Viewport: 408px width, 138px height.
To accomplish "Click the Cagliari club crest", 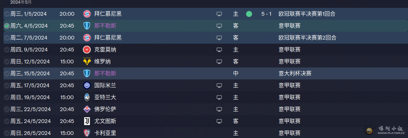I will (87, 133).
